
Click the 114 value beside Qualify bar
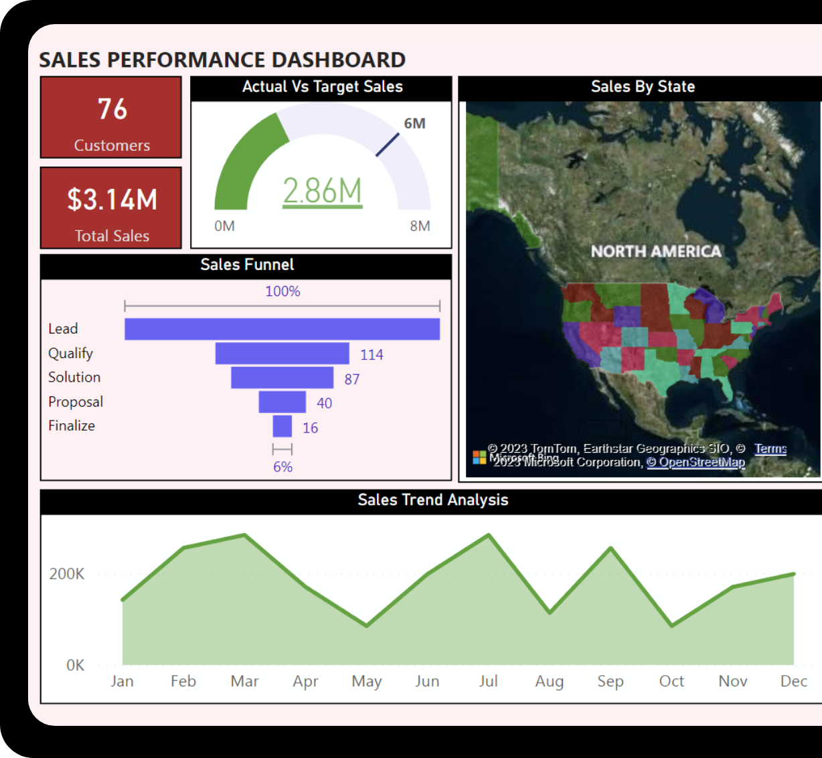372,355
